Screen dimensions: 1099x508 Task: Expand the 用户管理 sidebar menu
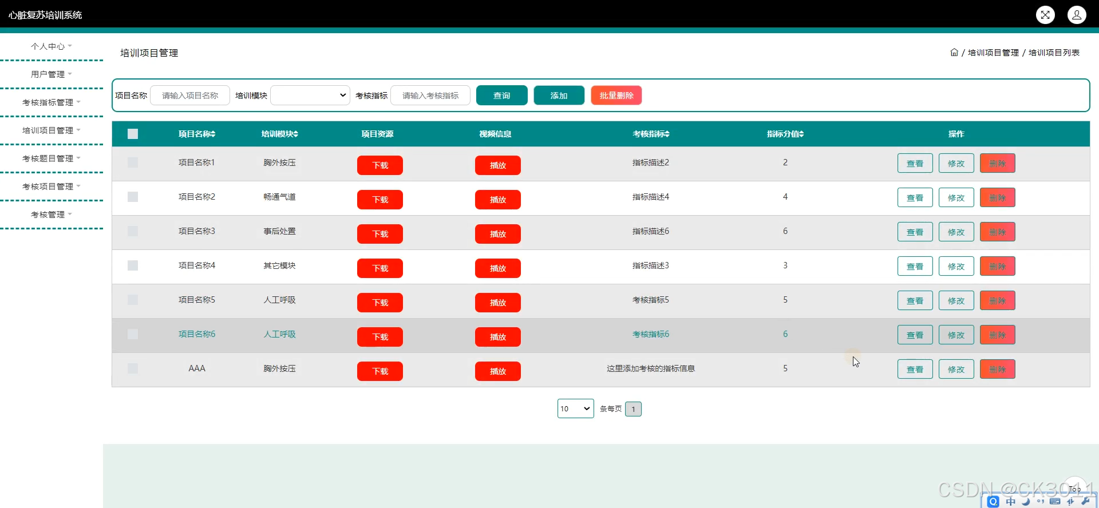pos(52,74)
